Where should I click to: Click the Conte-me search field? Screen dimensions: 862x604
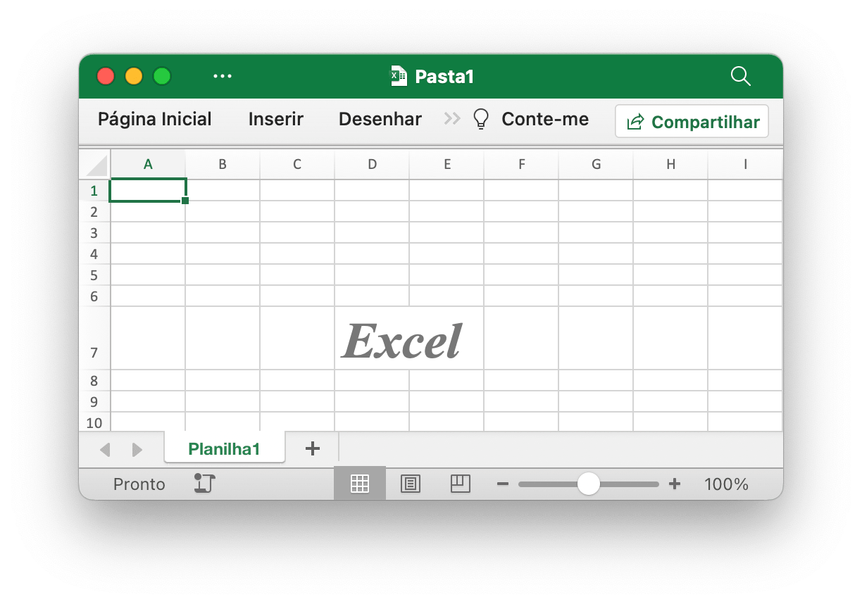coord(545,119)
